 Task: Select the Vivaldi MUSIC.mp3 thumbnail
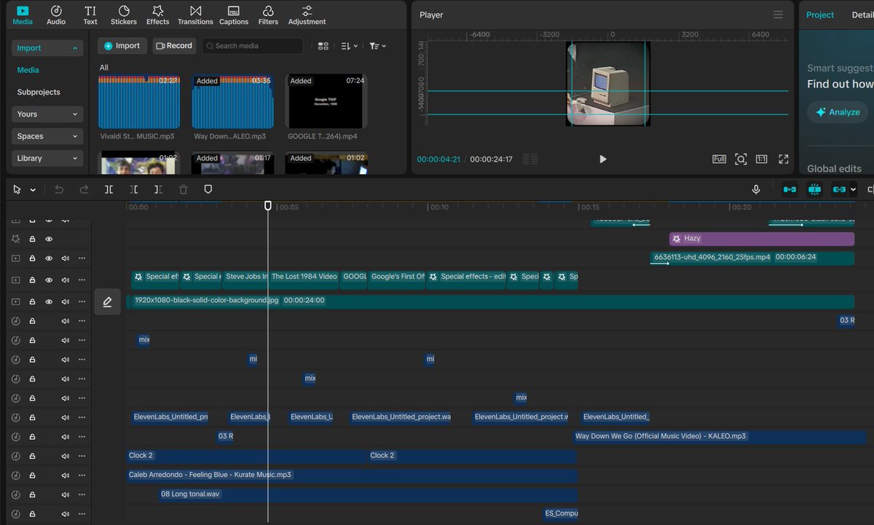coord(138,101)
